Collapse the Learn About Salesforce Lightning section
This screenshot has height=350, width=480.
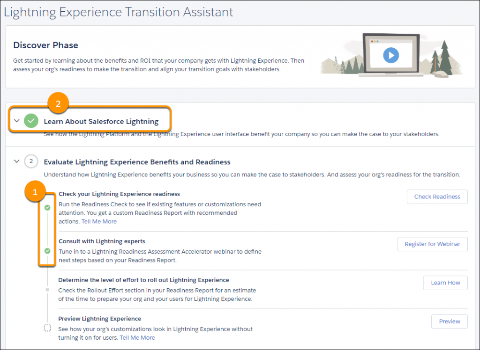pos(17,121)
